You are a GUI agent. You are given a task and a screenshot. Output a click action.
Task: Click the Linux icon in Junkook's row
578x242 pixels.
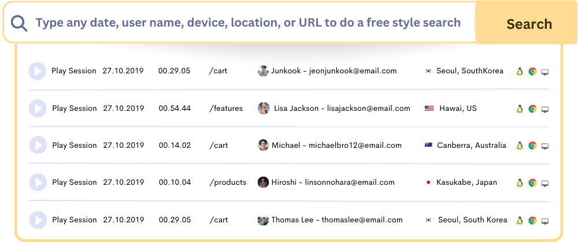point(520,72)
